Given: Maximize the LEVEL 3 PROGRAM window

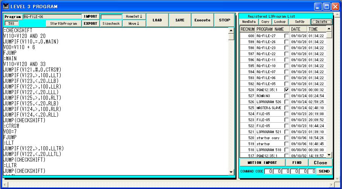Looking at the screenshot, I should click(327, 6).
